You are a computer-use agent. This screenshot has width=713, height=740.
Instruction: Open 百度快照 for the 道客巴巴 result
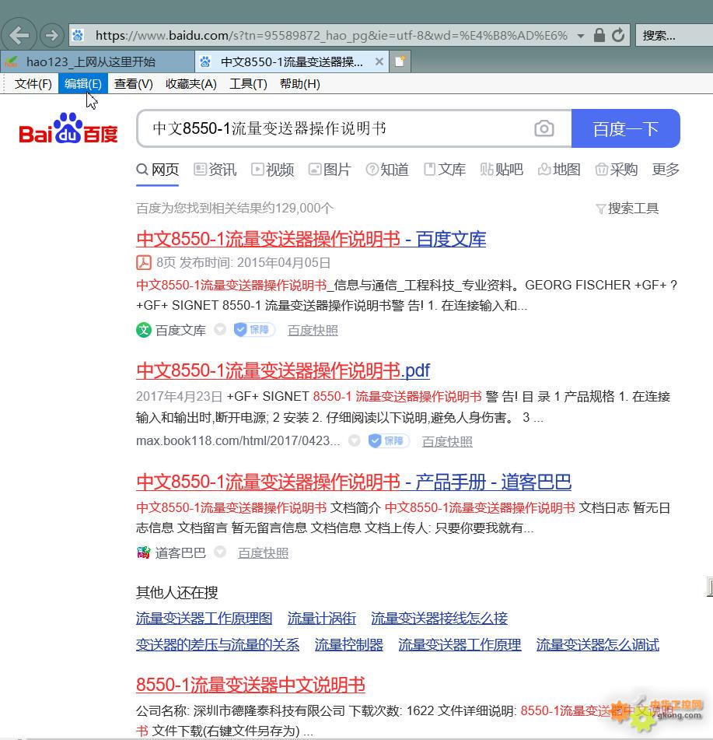[263, 552]
